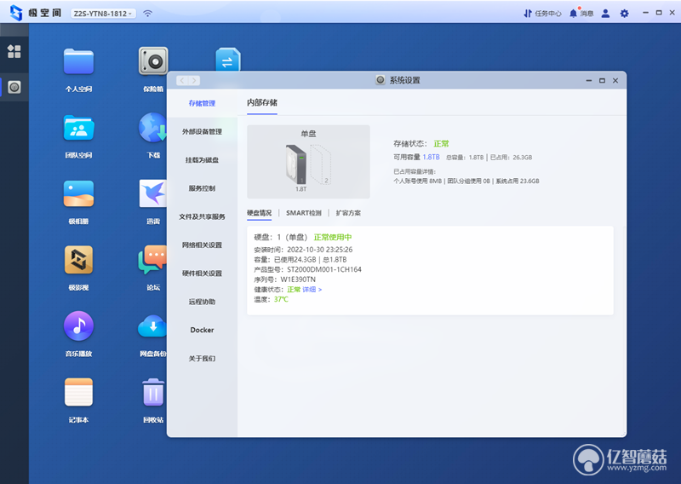Click the empty disk slot 2 outline
Screen dimensions: 681x484
tap(323, 164)
